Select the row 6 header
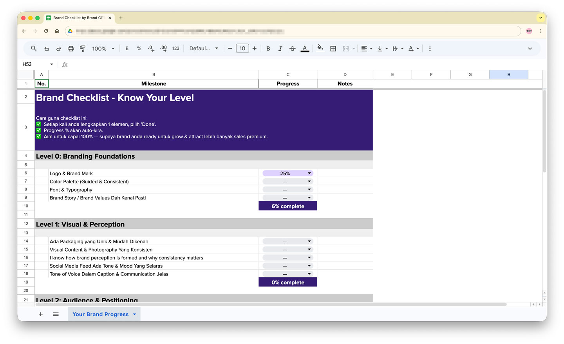The height and width of the screenshot is (344, 564). tap(26, 173)
